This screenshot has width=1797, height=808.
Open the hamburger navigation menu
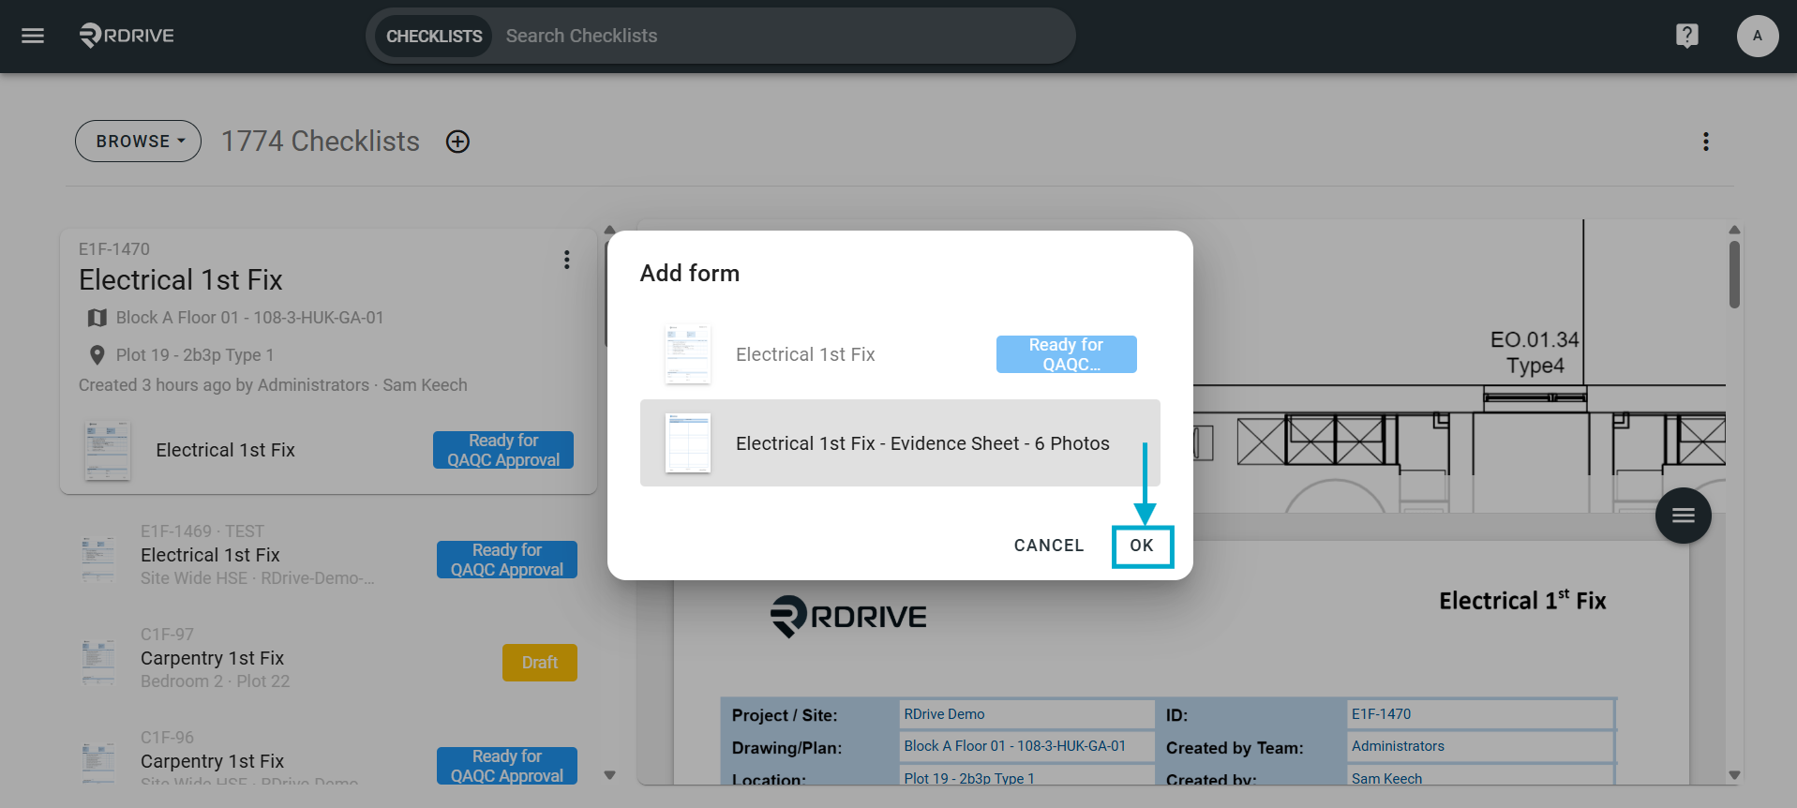33,36
